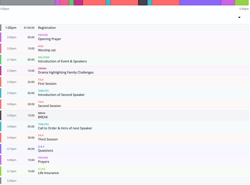Open the Opening Prayer item

pos(49,39)
